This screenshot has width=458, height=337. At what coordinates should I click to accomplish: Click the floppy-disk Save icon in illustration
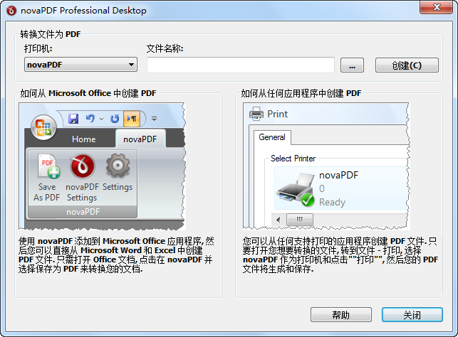click(x=73, y=119)
